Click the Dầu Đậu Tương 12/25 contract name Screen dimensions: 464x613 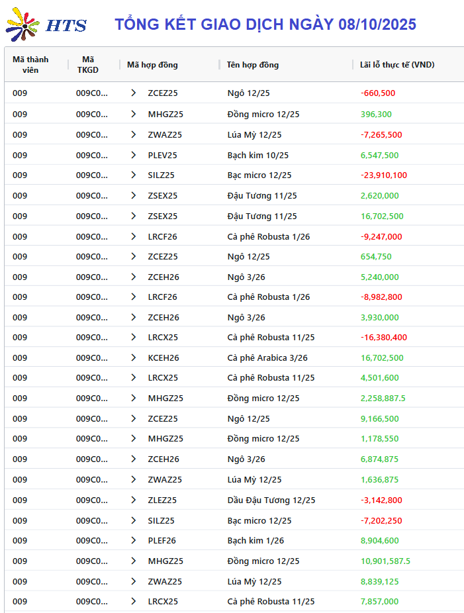pos(271,500)
